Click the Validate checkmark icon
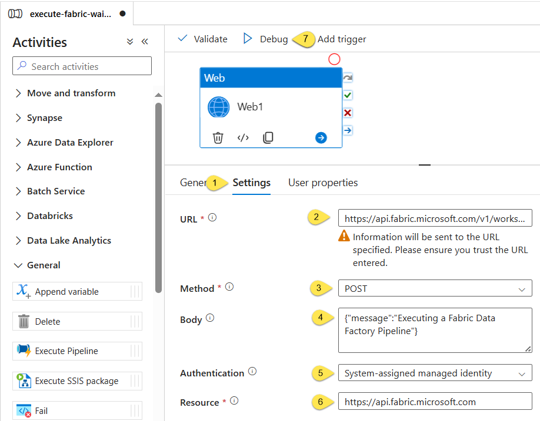This screenshot has width=540, height=421. (x=182, y=38)
